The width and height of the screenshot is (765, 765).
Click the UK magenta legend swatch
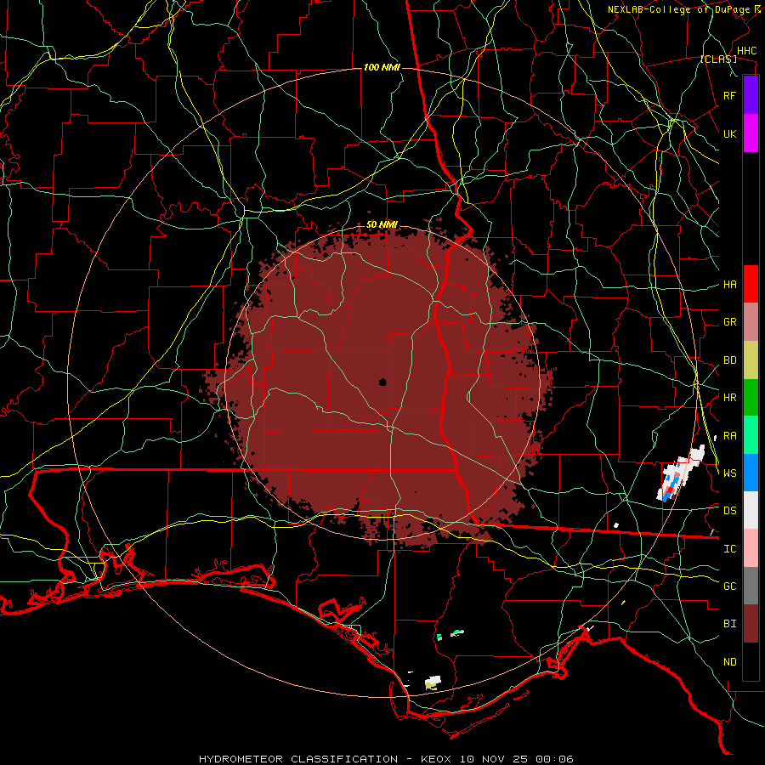pos(751,133)
